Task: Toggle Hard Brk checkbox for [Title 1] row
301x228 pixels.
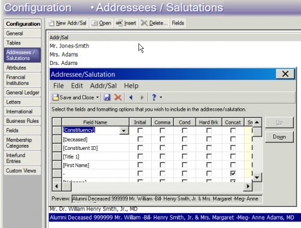Action: pos(209,156)
